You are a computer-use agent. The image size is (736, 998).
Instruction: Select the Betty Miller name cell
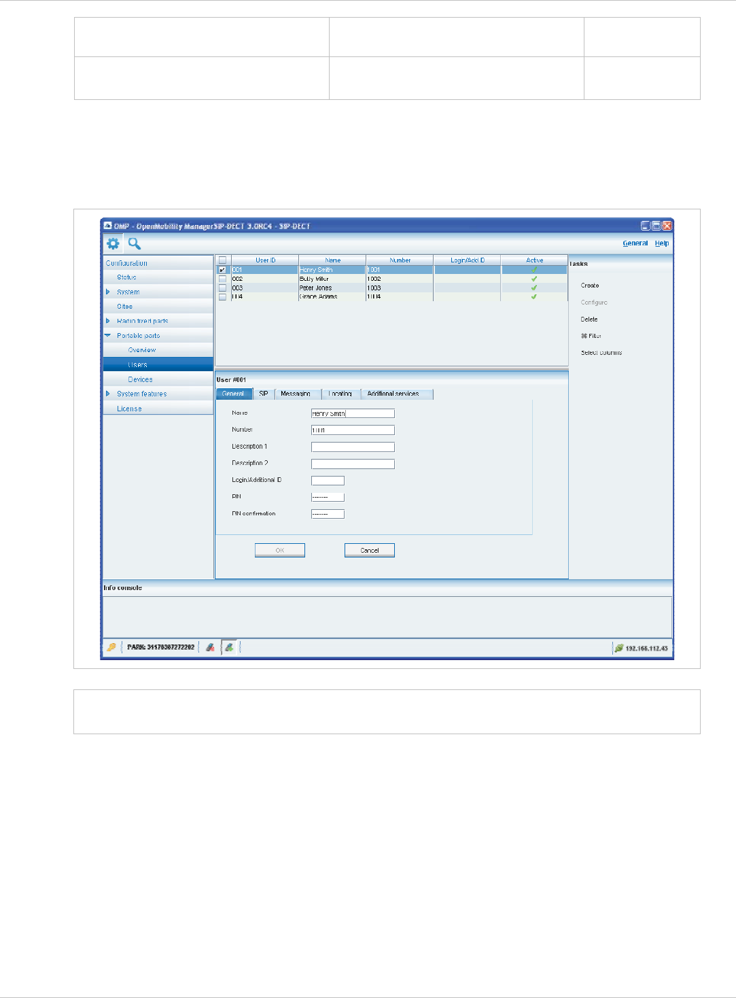pos(332,279)
